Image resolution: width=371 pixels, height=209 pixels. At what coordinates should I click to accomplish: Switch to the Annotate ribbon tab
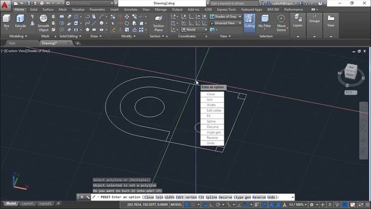tap(130, 9)
